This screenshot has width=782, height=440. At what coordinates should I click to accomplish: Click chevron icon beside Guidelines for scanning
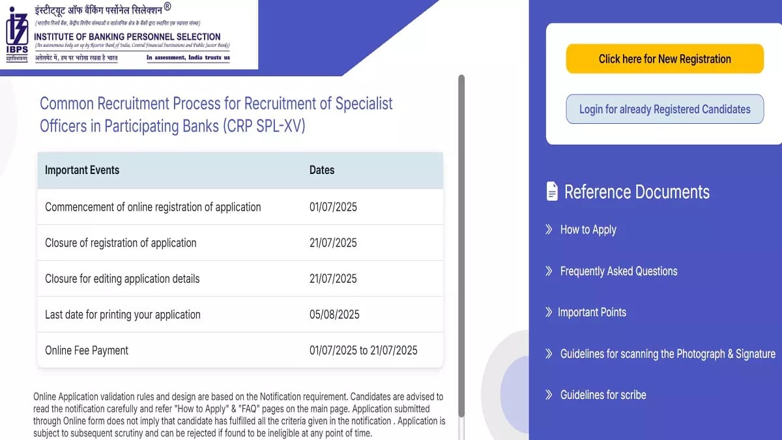tap(549, 354)
